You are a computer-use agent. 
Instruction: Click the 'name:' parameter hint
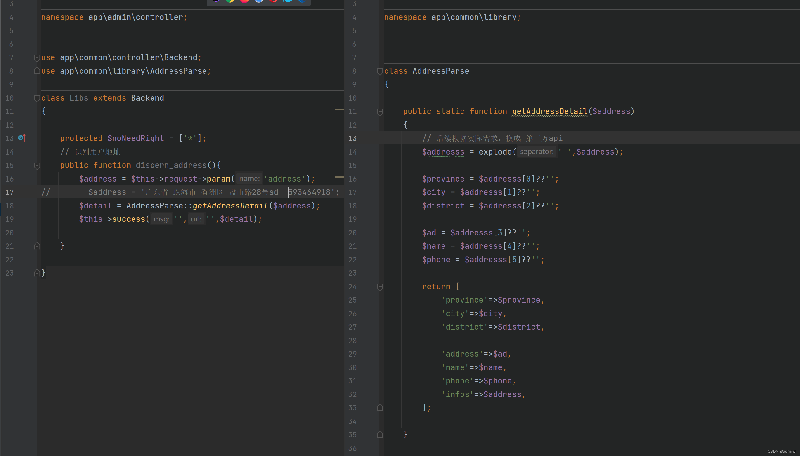(250, 179)
